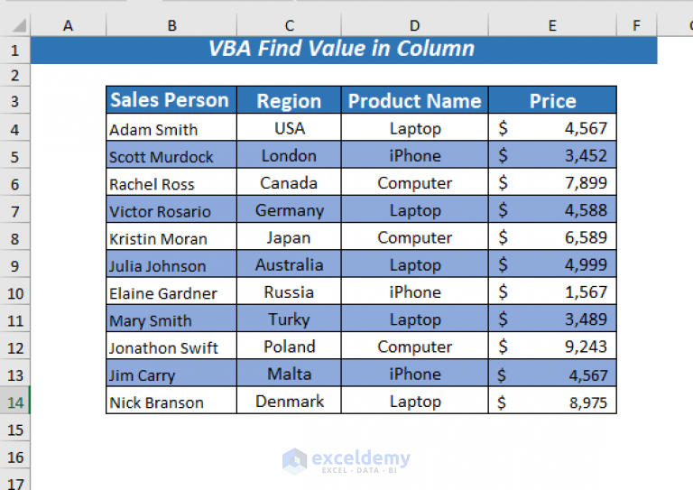Select the cell containing Jonathon Swift
The width and height of the screenshot is (693, 490).
(171, 346)
